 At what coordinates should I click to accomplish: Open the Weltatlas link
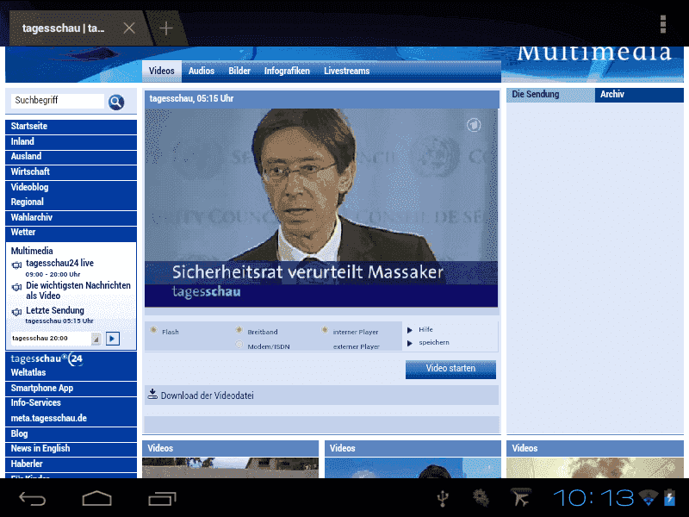(x=71, y=373)
